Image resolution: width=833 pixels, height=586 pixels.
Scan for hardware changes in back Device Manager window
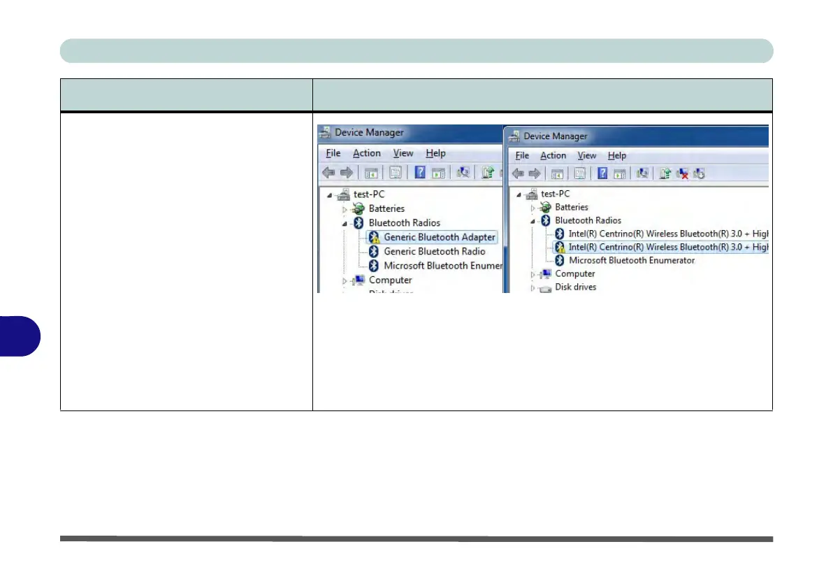coord(463,172)
